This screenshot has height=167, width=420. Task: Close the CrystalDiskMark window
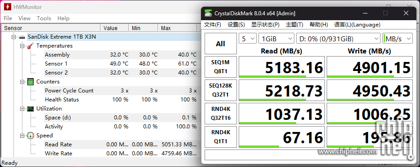[406, 13]
